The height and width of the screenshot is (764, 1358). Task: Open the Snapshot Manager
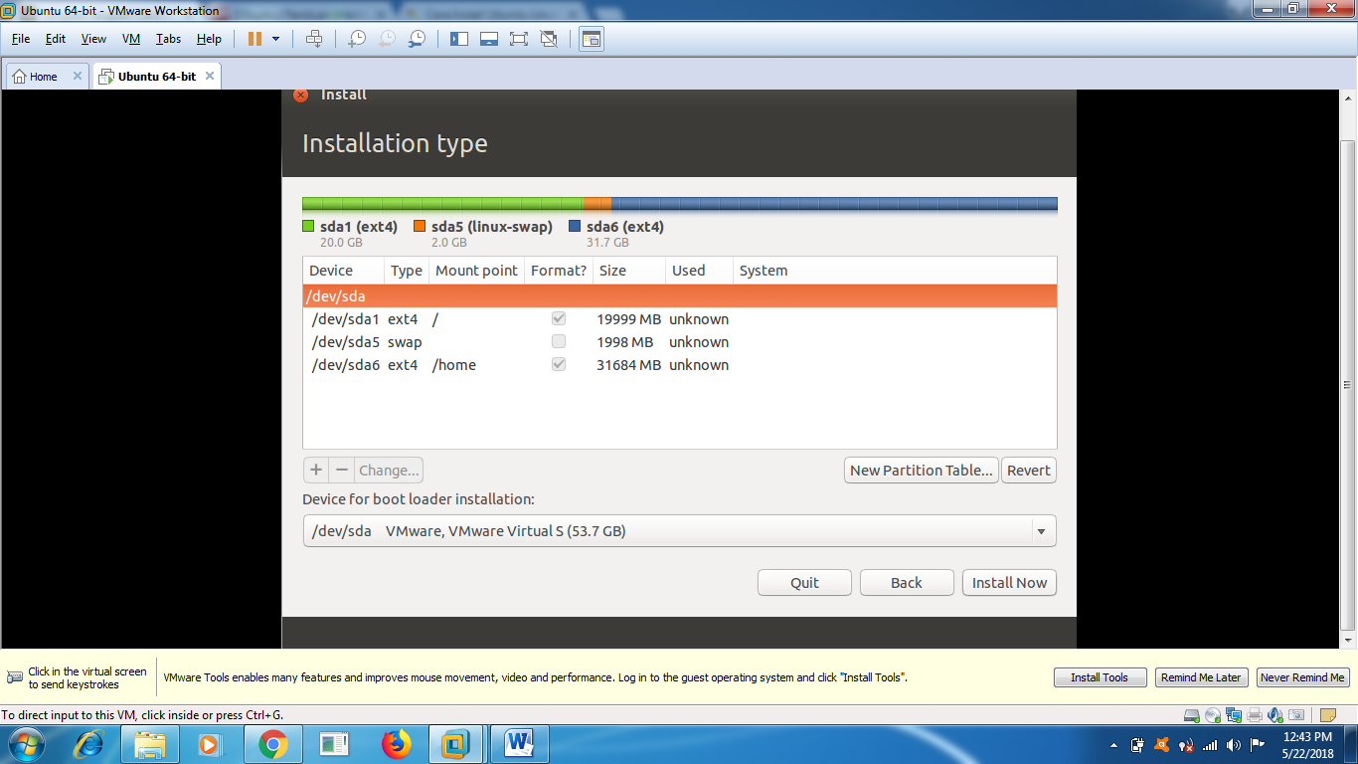418,38
